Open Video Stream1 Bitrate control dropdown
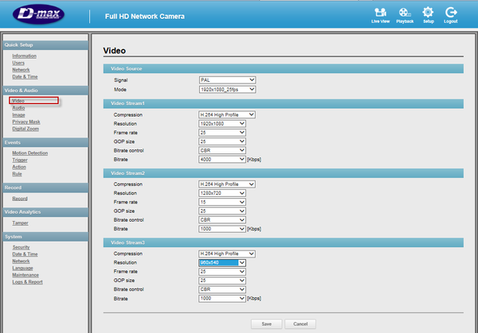 click(222, 150)
